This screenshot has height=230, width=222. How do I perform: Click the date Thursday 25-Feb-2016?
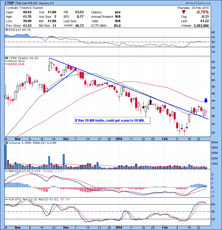[193, 8]
